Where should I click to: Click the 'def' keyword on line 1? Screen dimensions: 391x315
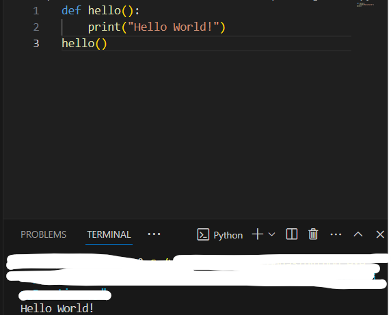tap(71, 11)
